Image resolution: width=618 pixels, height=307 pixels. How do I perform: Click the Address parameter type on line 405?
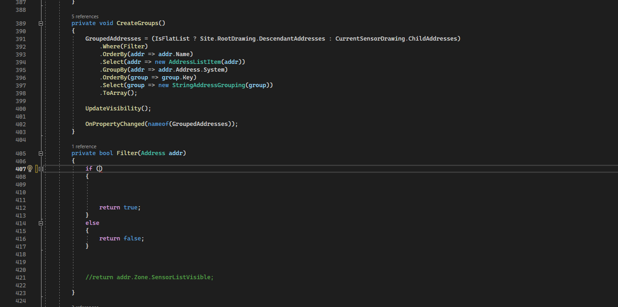click(x=153, y=153)
